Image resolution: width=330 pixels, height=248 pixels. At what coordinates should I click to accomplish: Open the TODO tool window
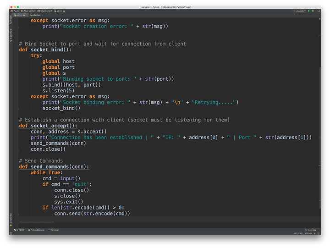[19, 230]
